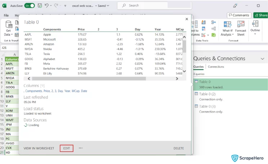The height and width of the screenshot is (164, 268).
Task: Open the more options ellipsis
Action: [81, 148]
